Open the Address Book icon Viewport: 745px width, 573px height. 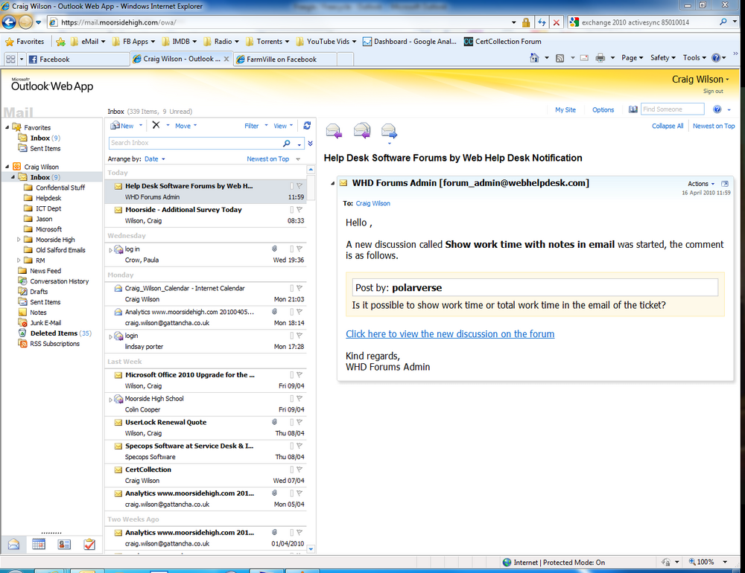633,109
